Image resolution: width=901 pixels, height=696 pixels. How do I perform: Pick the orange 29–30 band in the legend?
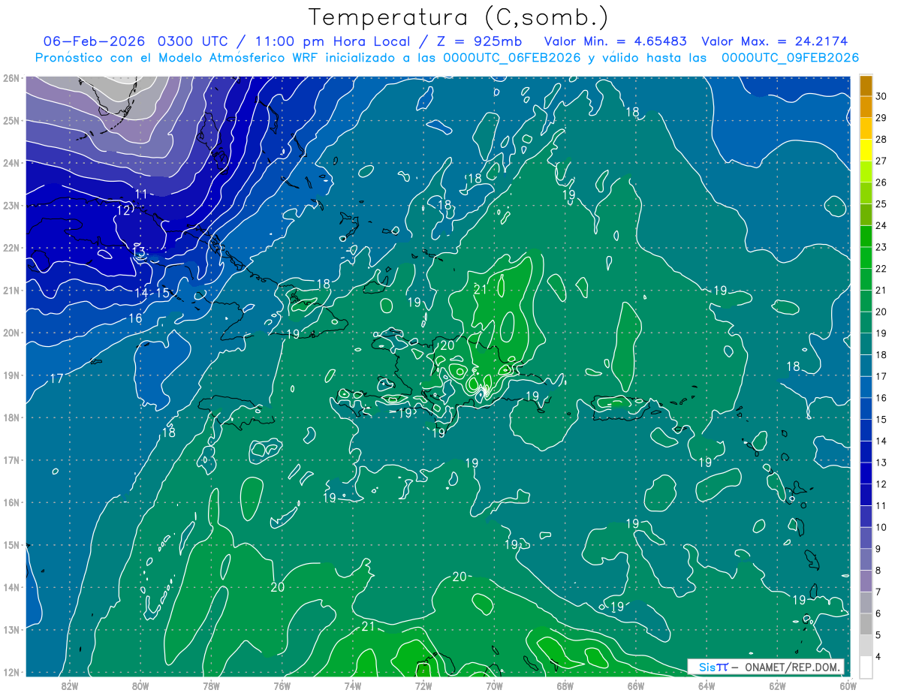866,107
